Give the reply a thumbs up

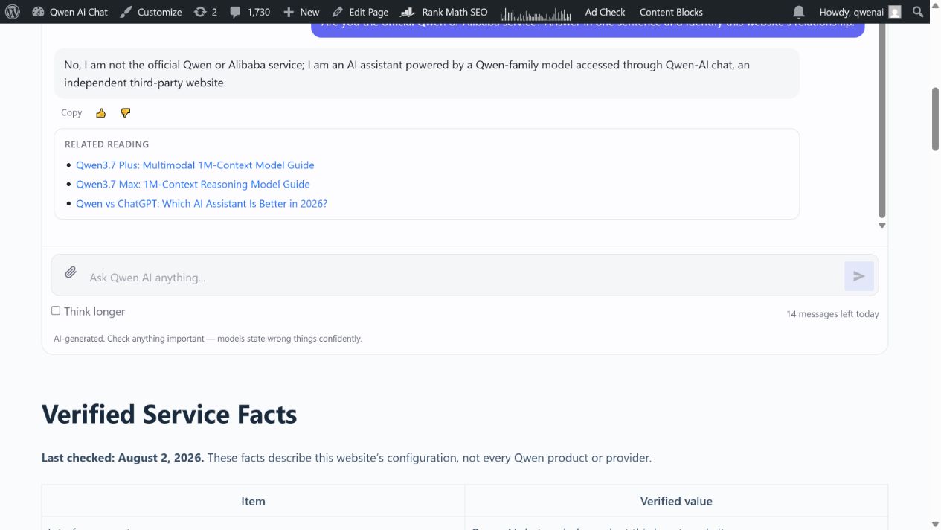(x=101, y=113)
